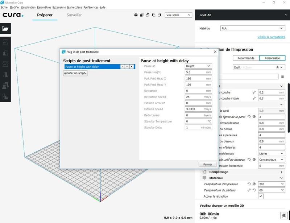The height and width of the screenshot is (223, 290).
Task: Click print settings panel vertical scrollbar
Action: pyautogui.click(x=289, y=108)
